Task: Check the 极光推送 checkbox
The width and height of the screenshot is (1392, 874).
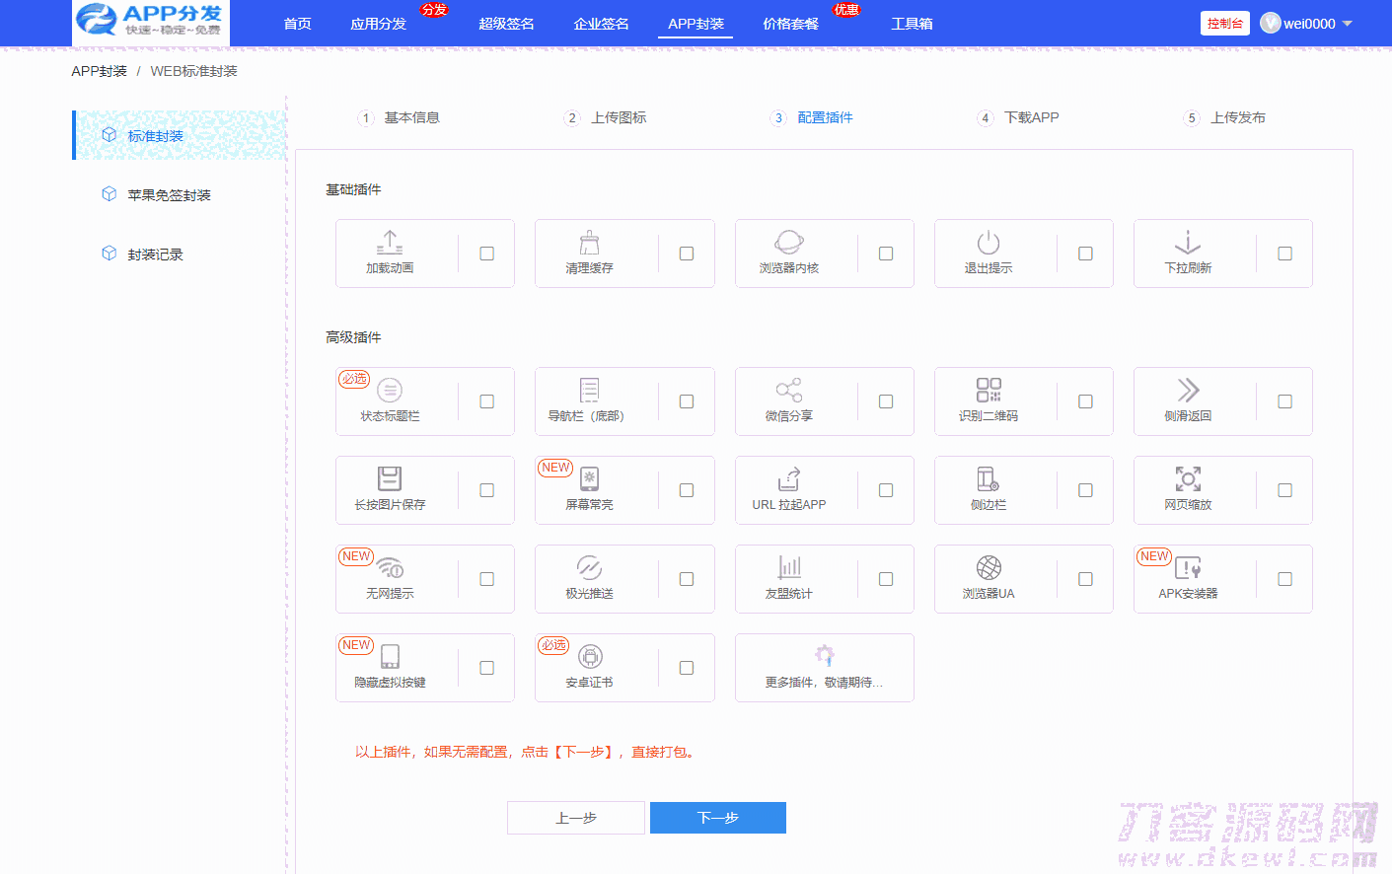Action: (x=687, y=579)
